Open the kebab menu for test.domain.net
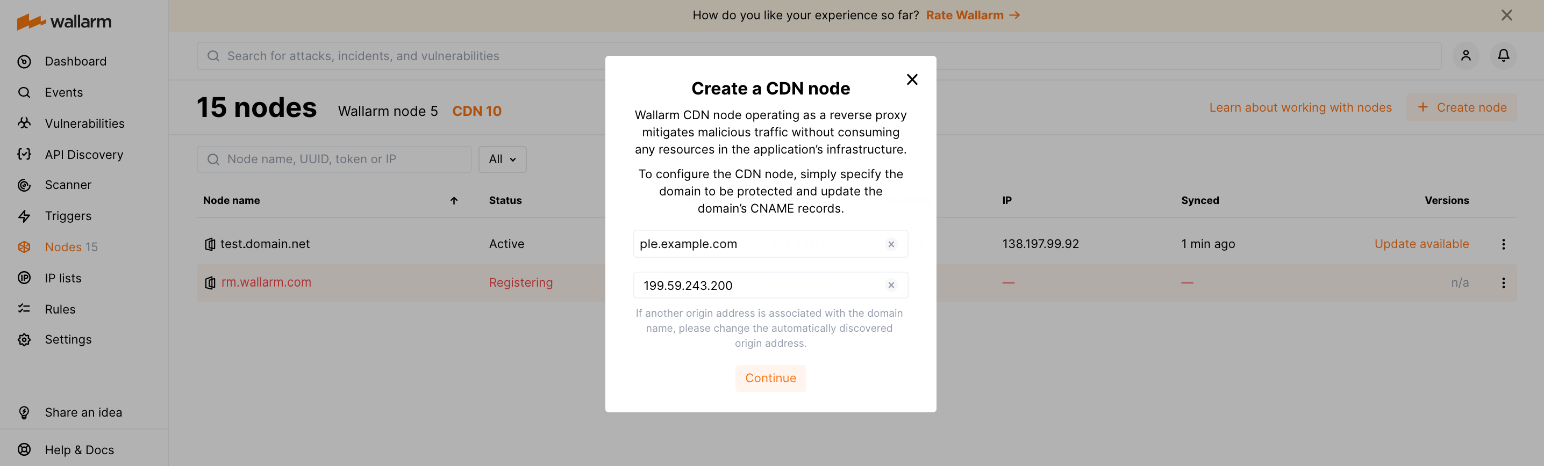Image resolution: width=1544 pixels, height=466 pixels. 1504,243
